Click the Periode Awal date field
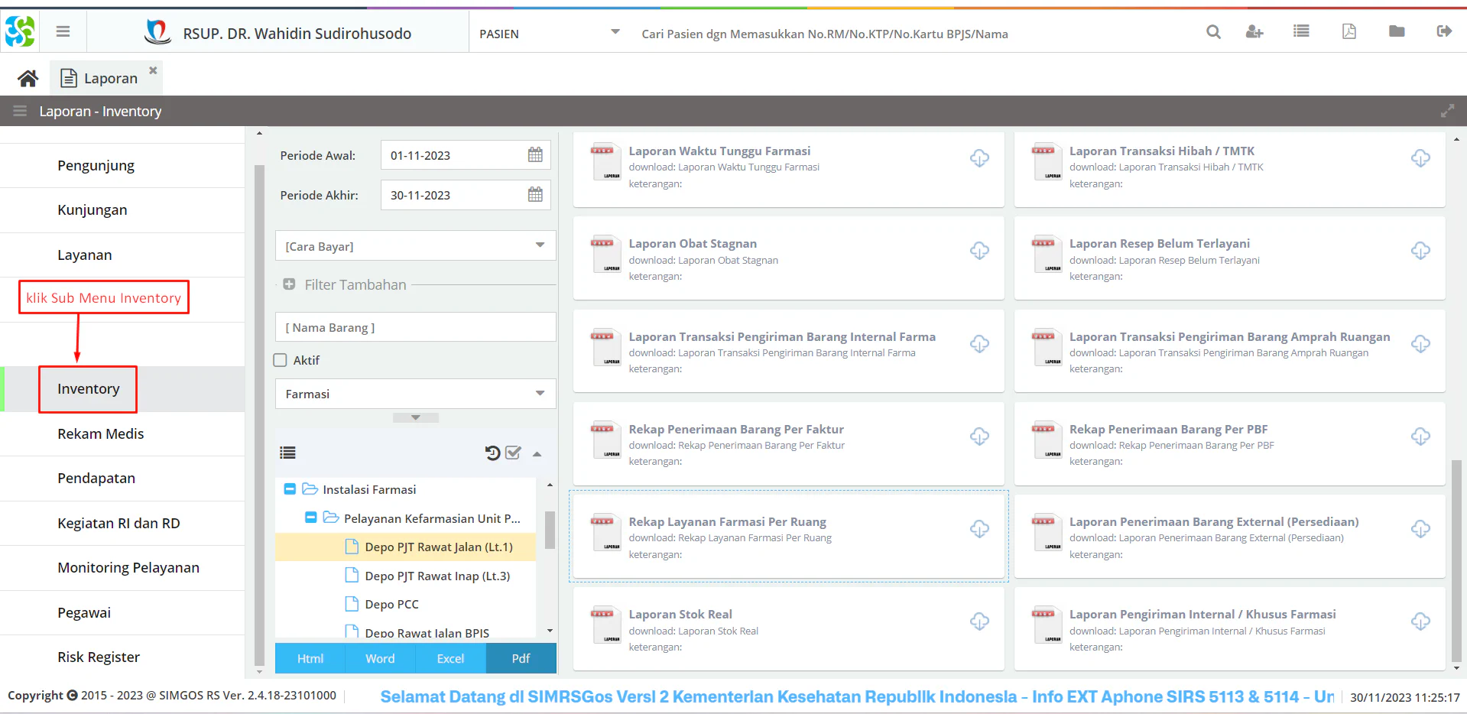 [466, 155]
